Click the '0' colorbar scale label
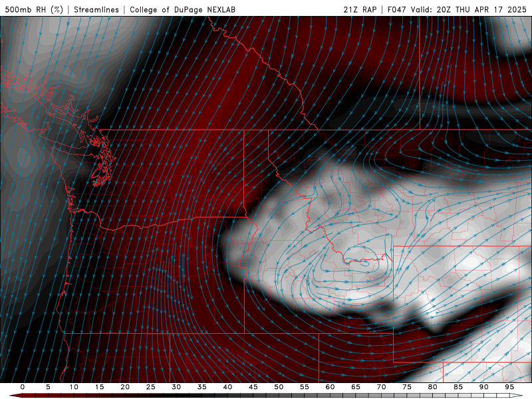Viewport: 532px width, 399px height. 23,387
